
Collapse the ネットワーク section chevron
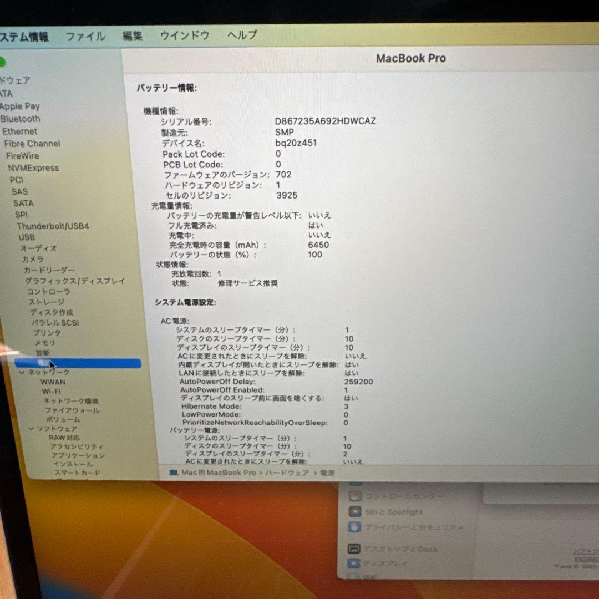22,373
